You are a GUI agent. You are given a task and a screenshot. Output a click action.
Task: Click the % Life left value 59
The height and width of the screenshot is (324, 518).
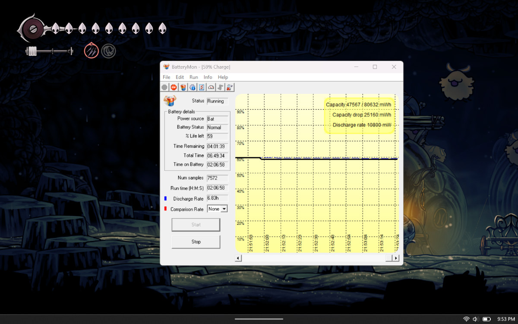[218, 136]
